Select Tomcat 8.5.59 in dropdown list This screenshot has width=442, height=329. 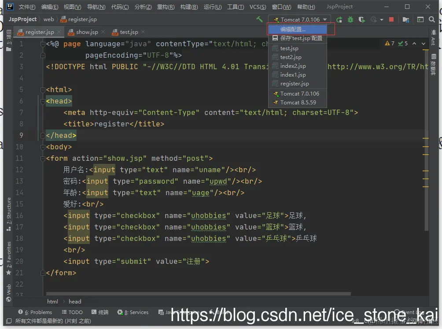pos(298,102)
